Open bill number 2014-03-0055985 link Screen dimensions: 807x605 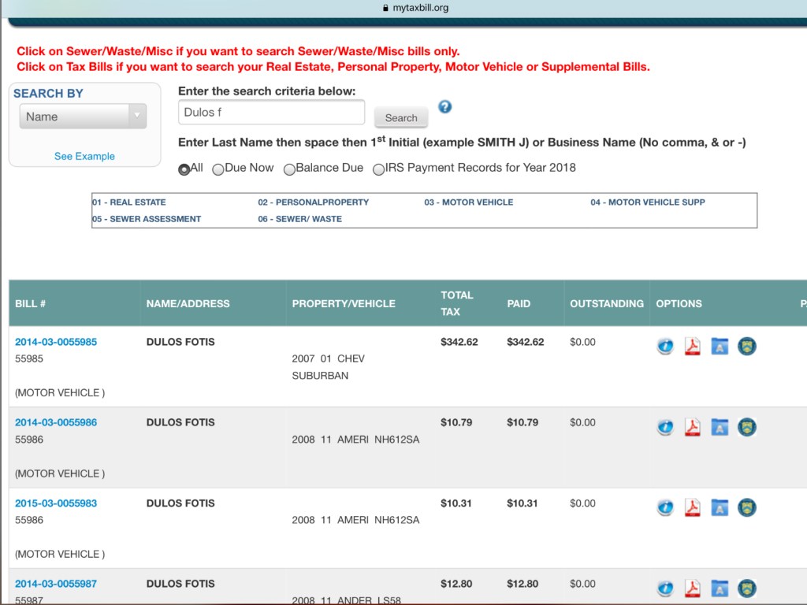[56, 342]
